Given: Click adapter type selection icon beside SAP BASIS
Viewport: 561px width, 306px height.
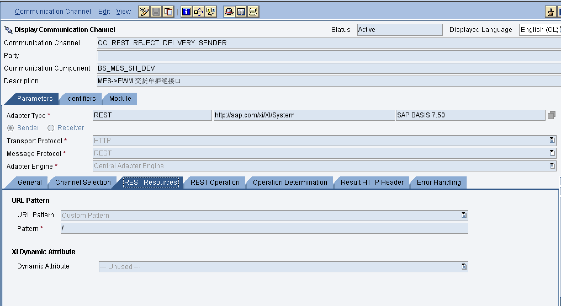Looking at the screenshot, I should pyautogui.click(x=551, y=115).
